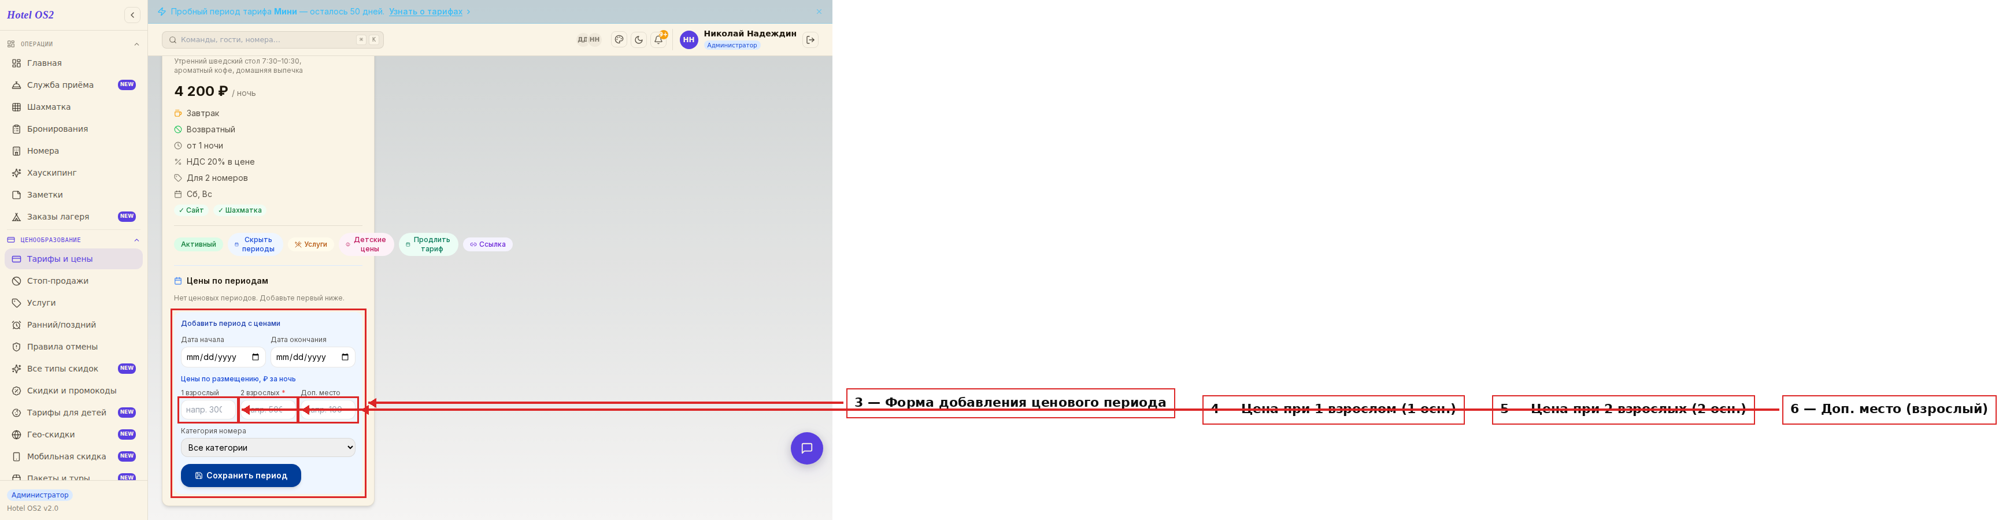The height and width of the screenshot is (520, 2010).
Task: Open Все типы скидок icon
Action: (x=16, y=368)
